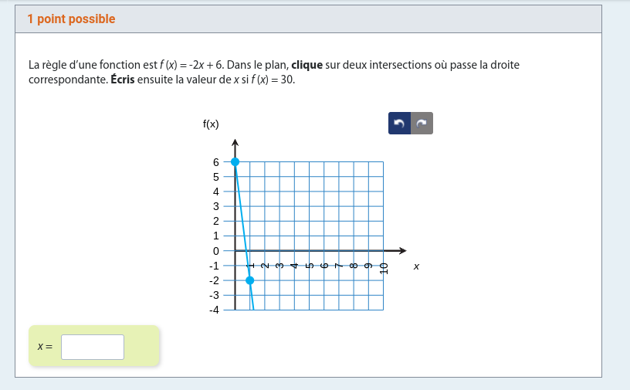Click the f(x) vertical axis label
The width and height of the screenshot is (630, 390).
211,124
